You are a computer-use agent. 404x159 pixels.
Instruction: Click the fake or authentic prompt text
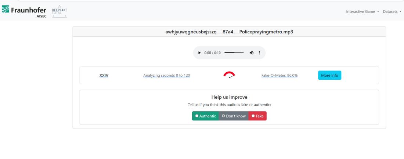click(229, 105)
